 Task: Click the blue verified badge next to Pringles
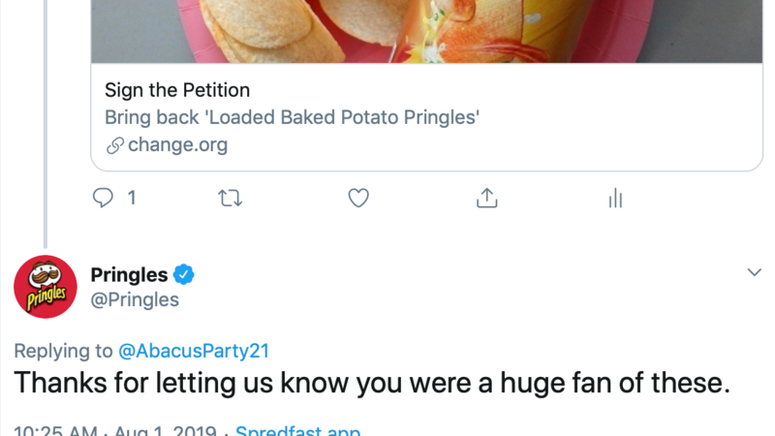pos(184,275)
